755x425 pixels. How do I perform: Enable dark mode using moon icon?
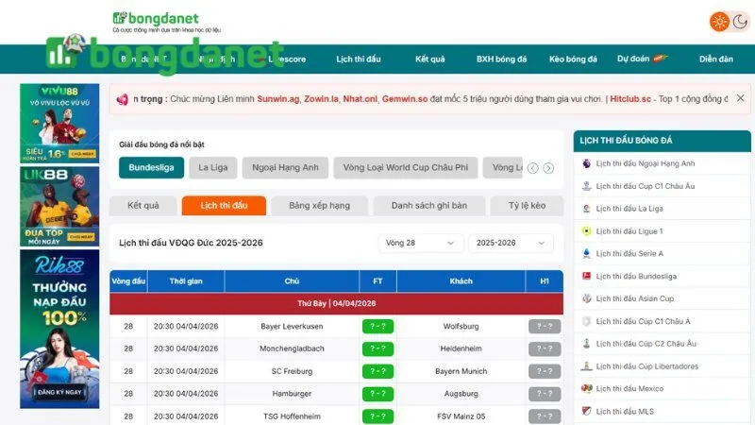tap(740, 21)
